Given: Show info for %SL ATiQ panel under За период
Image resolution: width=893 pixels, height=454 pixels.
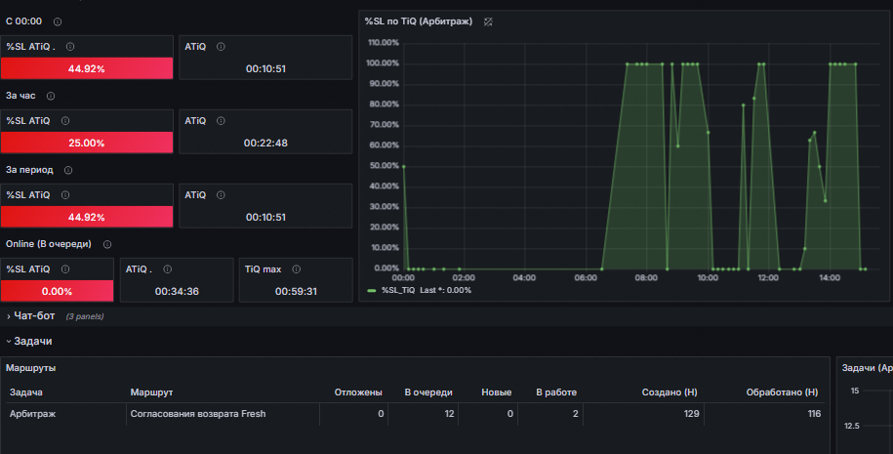Looking at the screenshot, I should pos(65,195).
